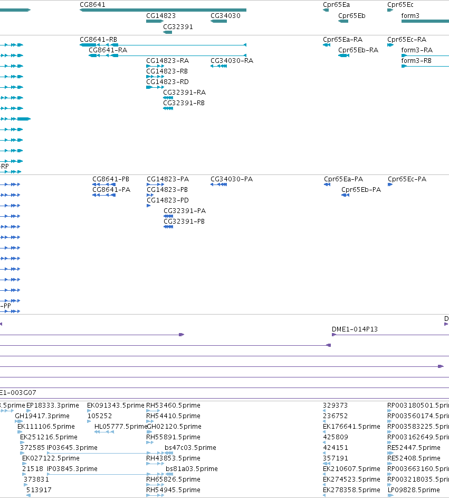Click the CG14823-PB protein label
Image resolution: width=449 pixels, height=498 pixels.
pos(167,190)
